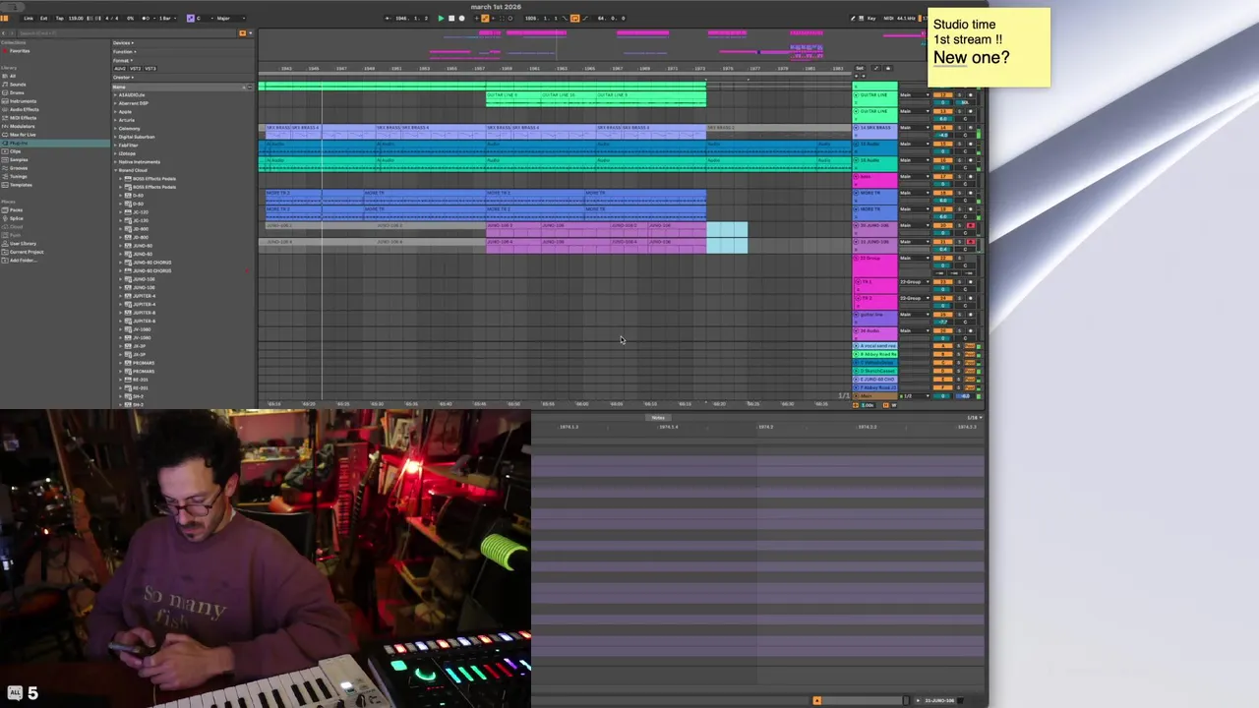Open Templates in the Library

point(21,185)
